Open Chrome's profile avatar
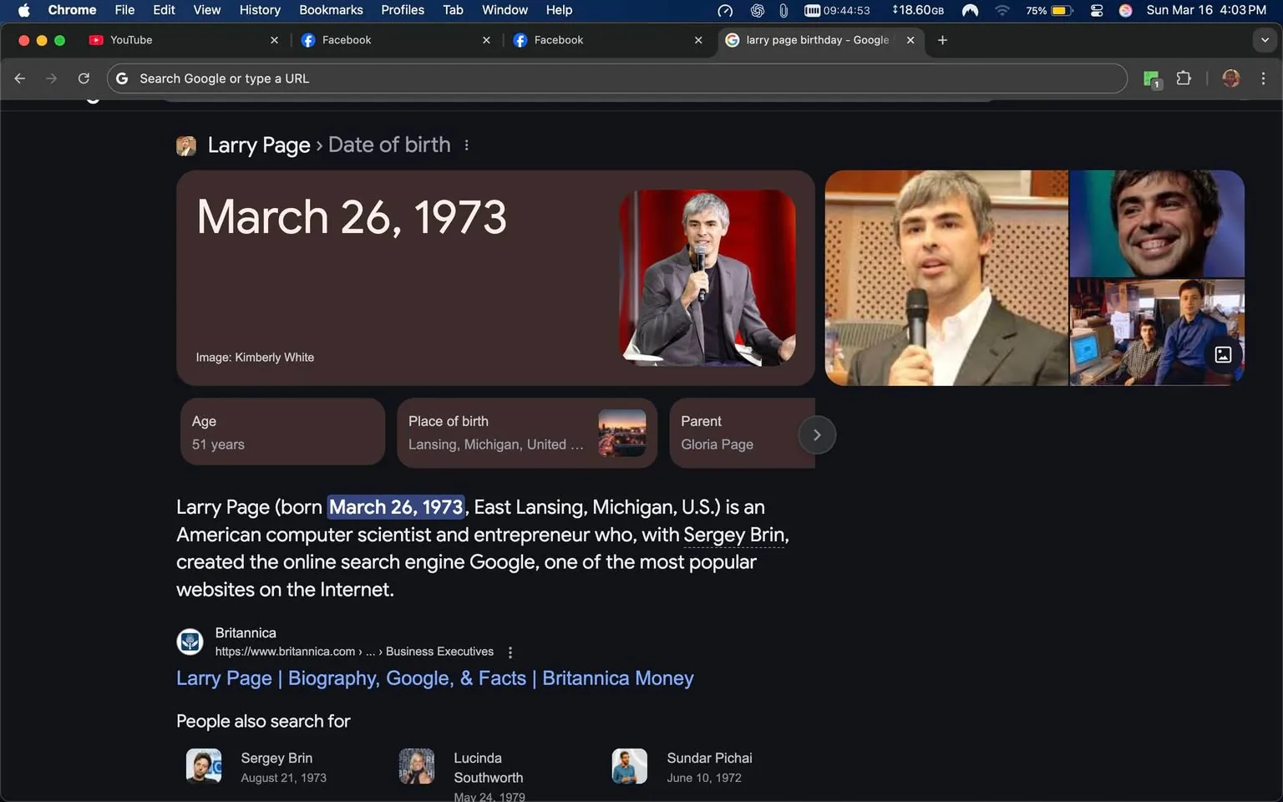 1230,78
